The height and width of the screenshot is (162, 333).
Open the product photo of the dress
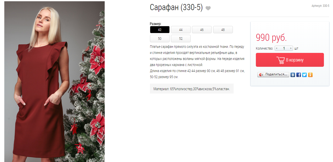pos(54,82)
